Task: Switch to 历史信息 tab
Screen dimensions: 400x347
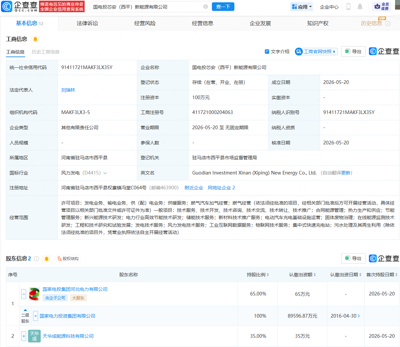Action: (371, 23)
